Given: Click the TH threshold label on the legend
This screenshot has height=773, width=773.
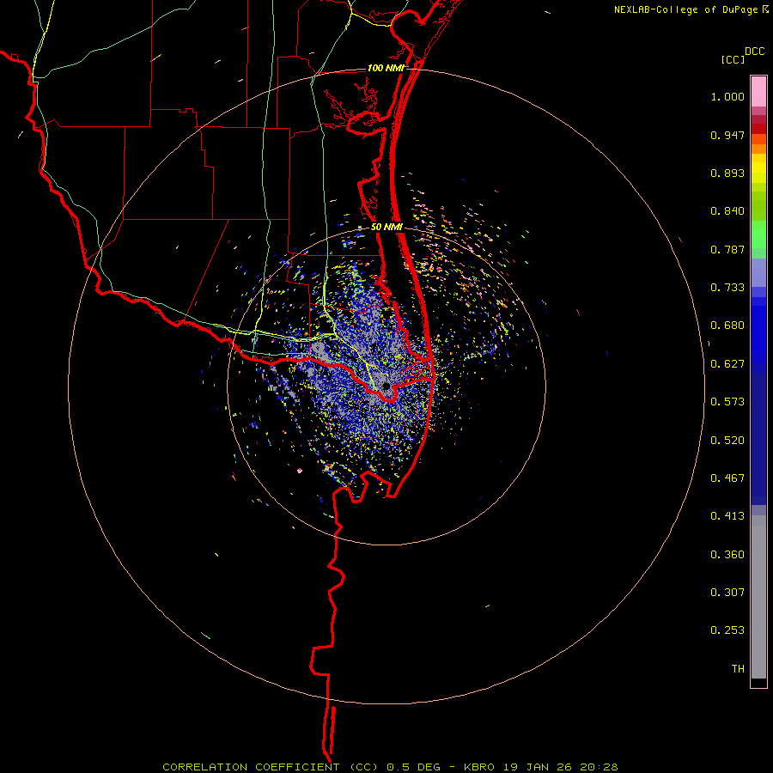Looking at the screenshot, I should [738, 669].
